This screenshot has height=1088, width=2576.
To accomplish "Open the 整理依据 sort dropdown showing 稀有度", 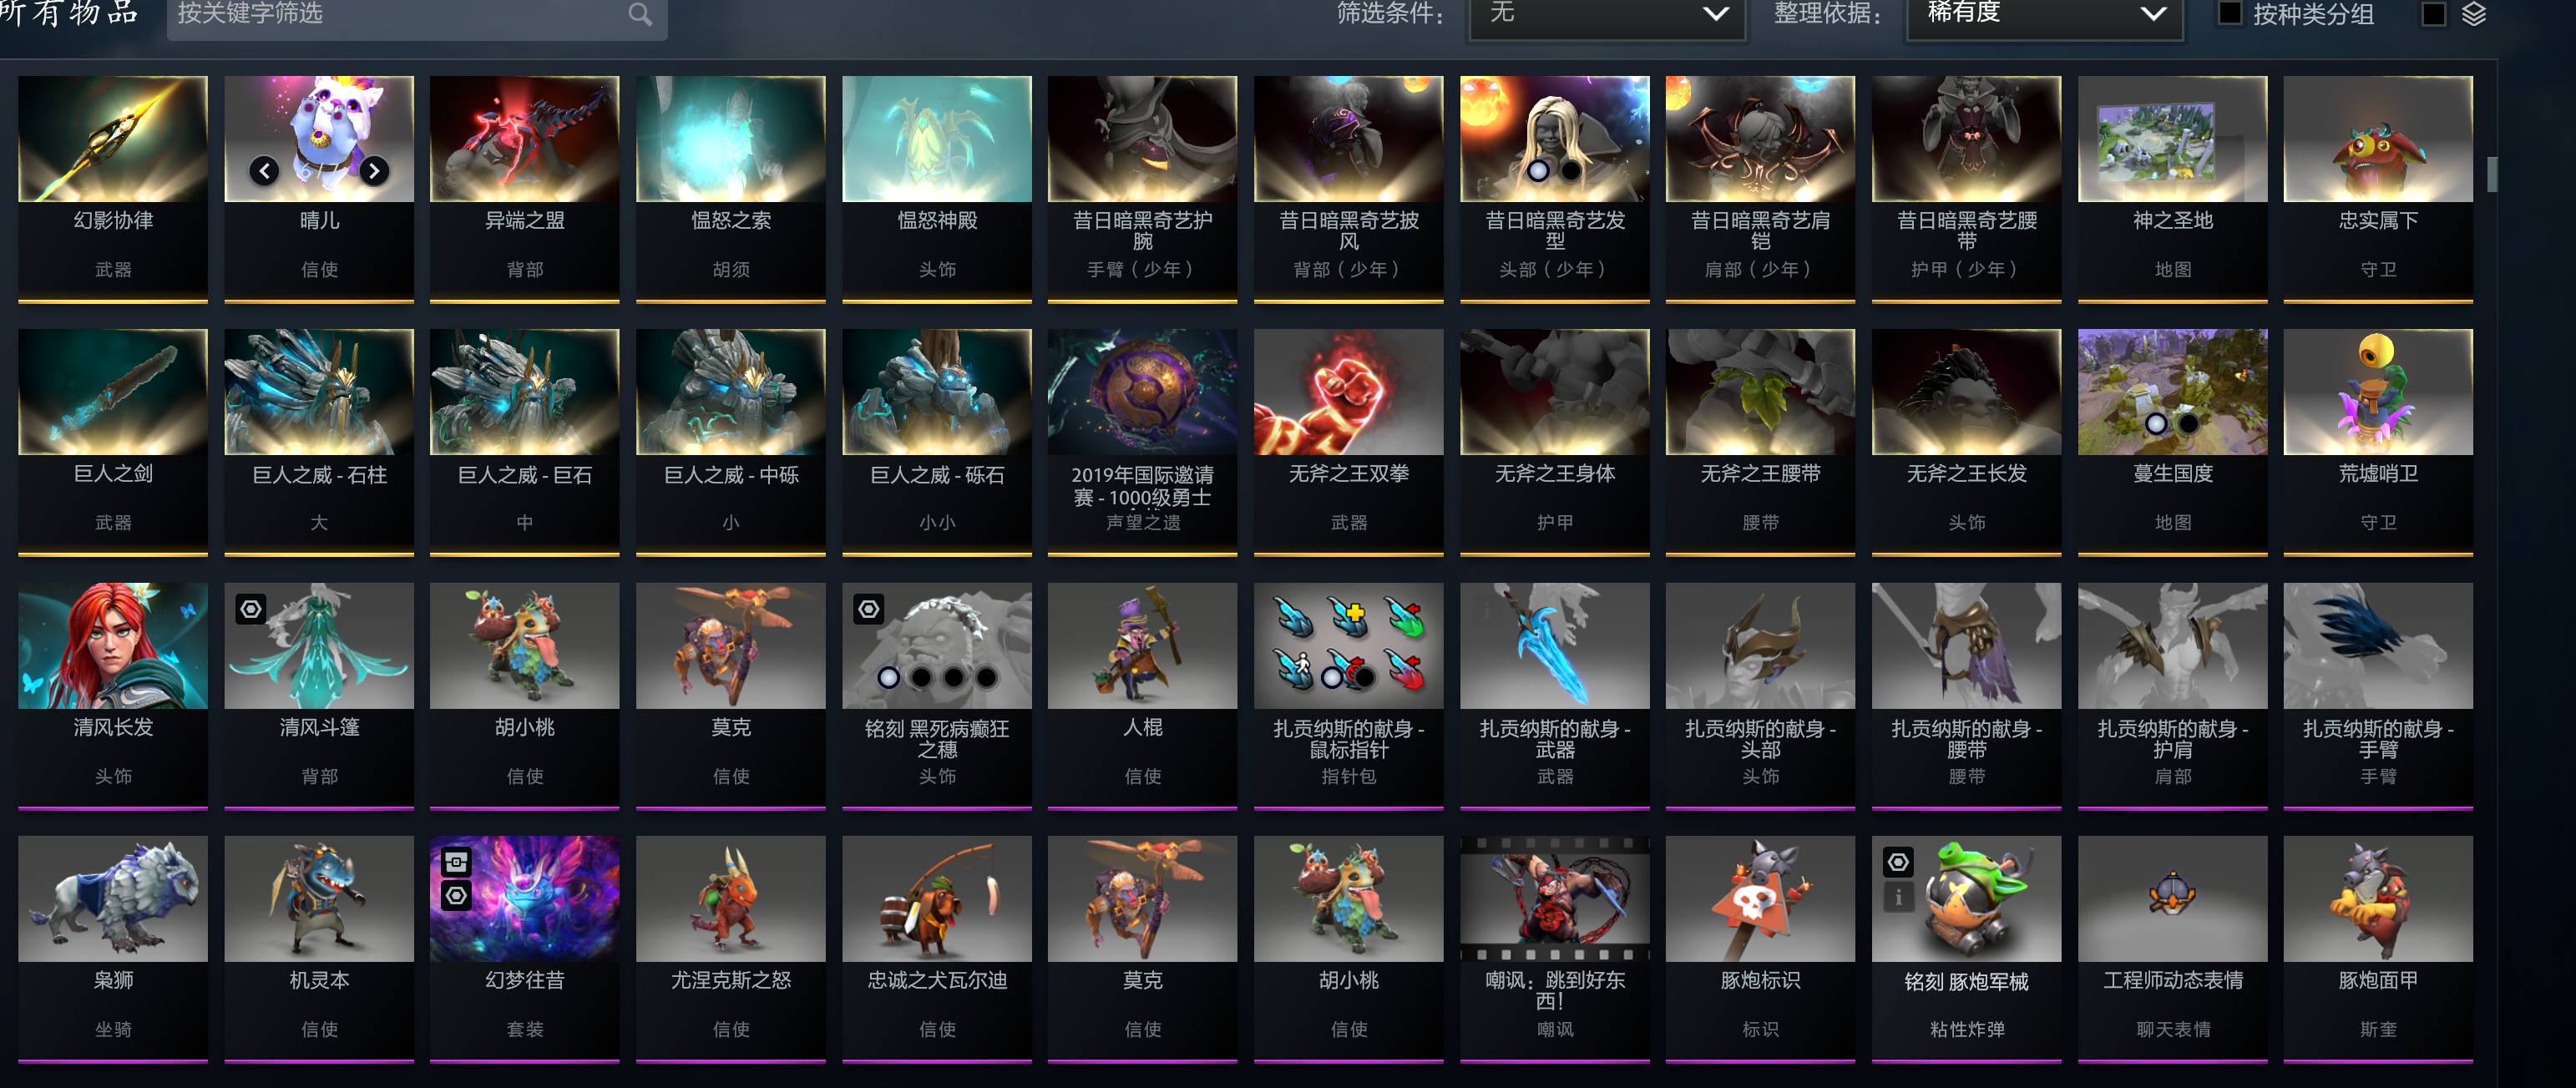I will click(2045, 16).
